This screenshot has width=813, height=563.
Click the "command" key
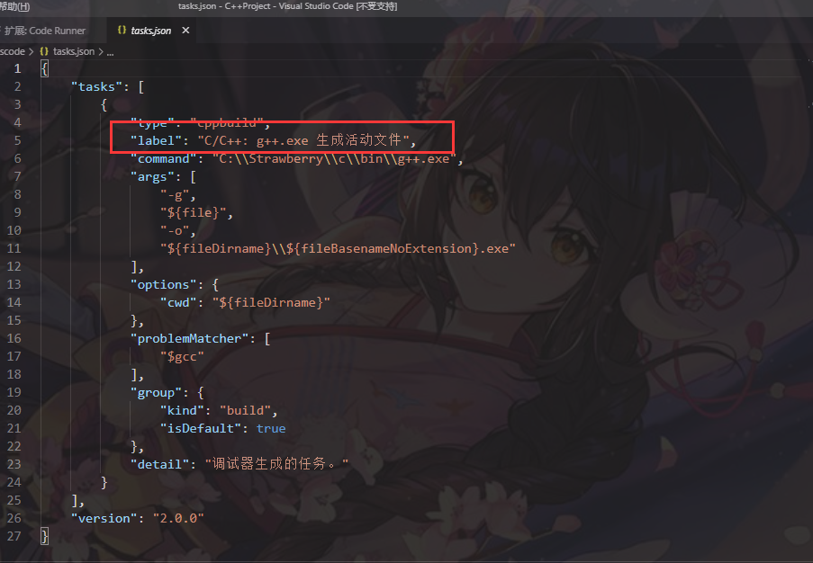point(163,158)
